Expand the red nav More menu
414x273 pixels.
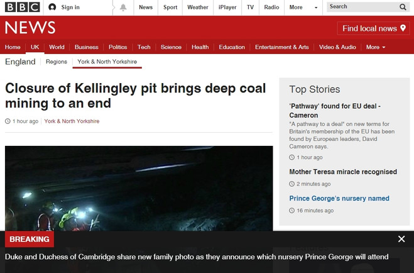click(x=376, y=47)
